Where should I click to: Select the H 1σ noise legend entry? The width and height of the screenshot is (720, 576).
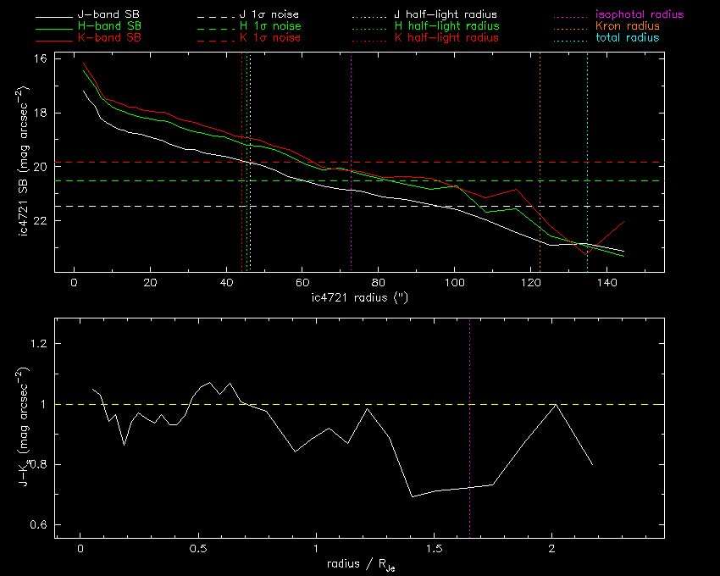click(270, 27)
